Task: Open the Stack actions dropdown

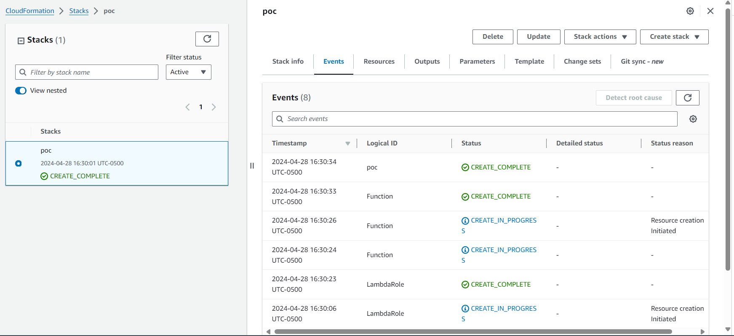Action: point(600,37)
